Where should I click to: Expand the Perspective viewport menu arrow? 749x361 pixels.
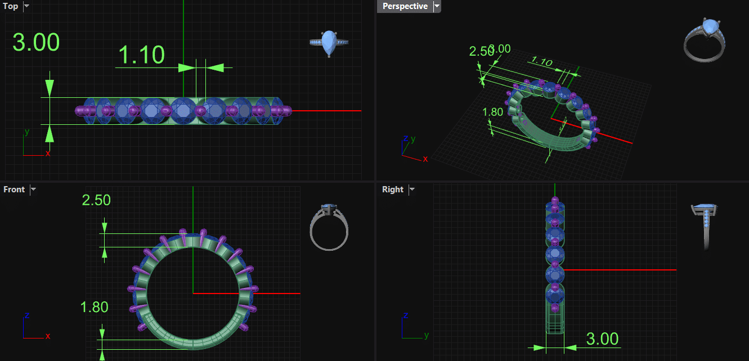click(437, 6)
